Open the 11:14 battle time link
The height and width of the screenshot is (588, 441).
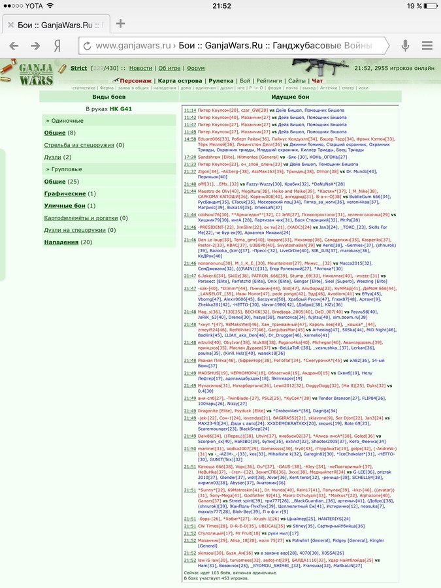(x=189, y=110)
